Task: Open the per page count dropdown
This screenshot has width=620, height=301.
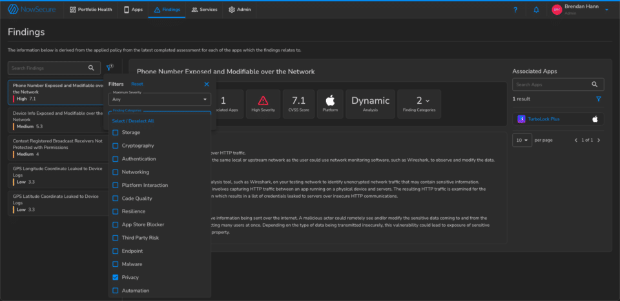Action: pos(522,140)
